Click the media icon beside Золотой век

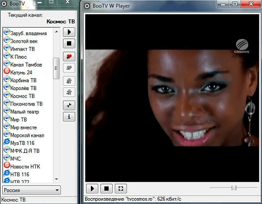point(7,40)
